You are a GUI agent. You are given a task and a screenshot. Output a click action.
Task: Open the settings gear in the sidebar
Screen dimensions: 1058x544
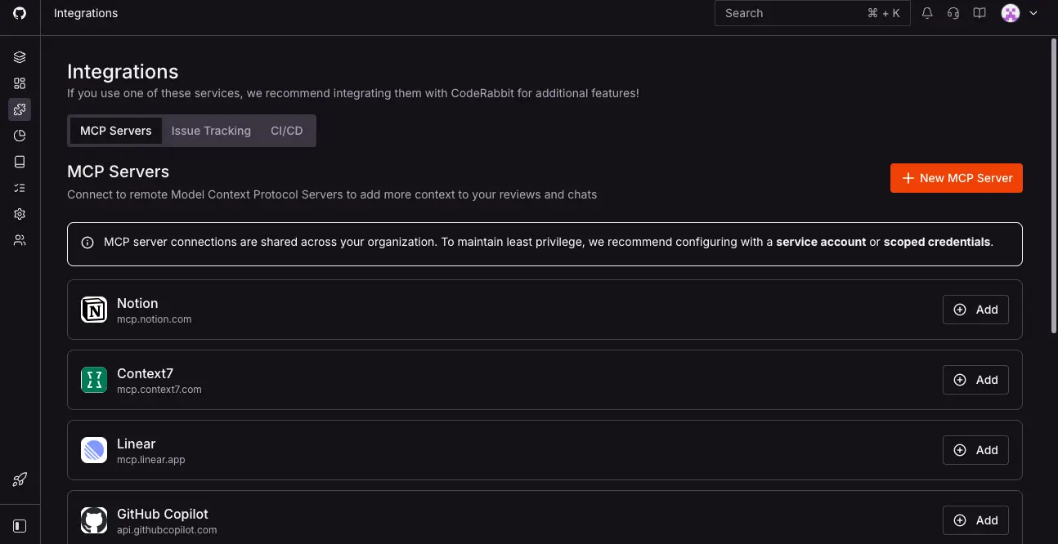[x=20, y=213]
